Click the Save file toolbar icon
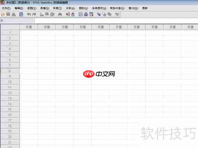This screenshot has width=198, height=148. coord(8,14)
